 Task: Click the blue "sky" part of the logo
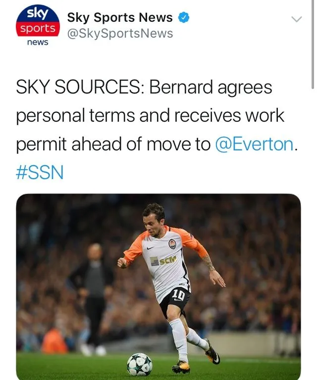coord(37,13)
